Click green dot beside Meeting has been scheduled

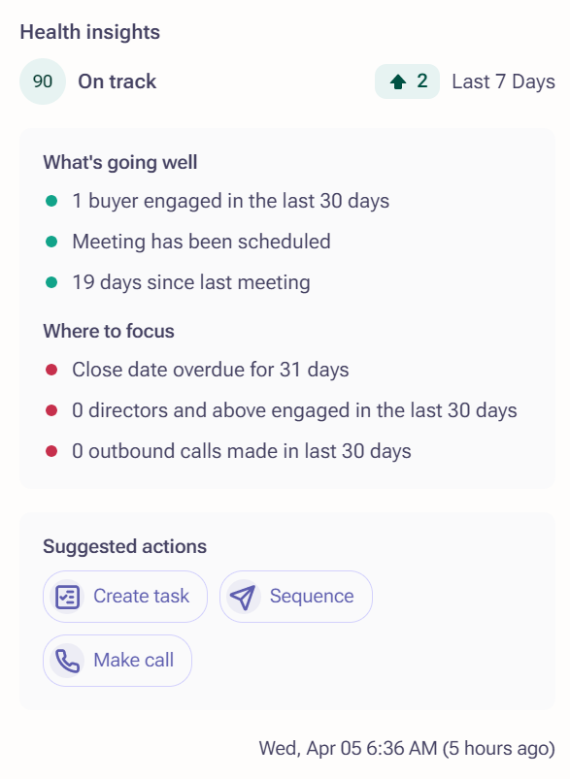coord(51,242)
